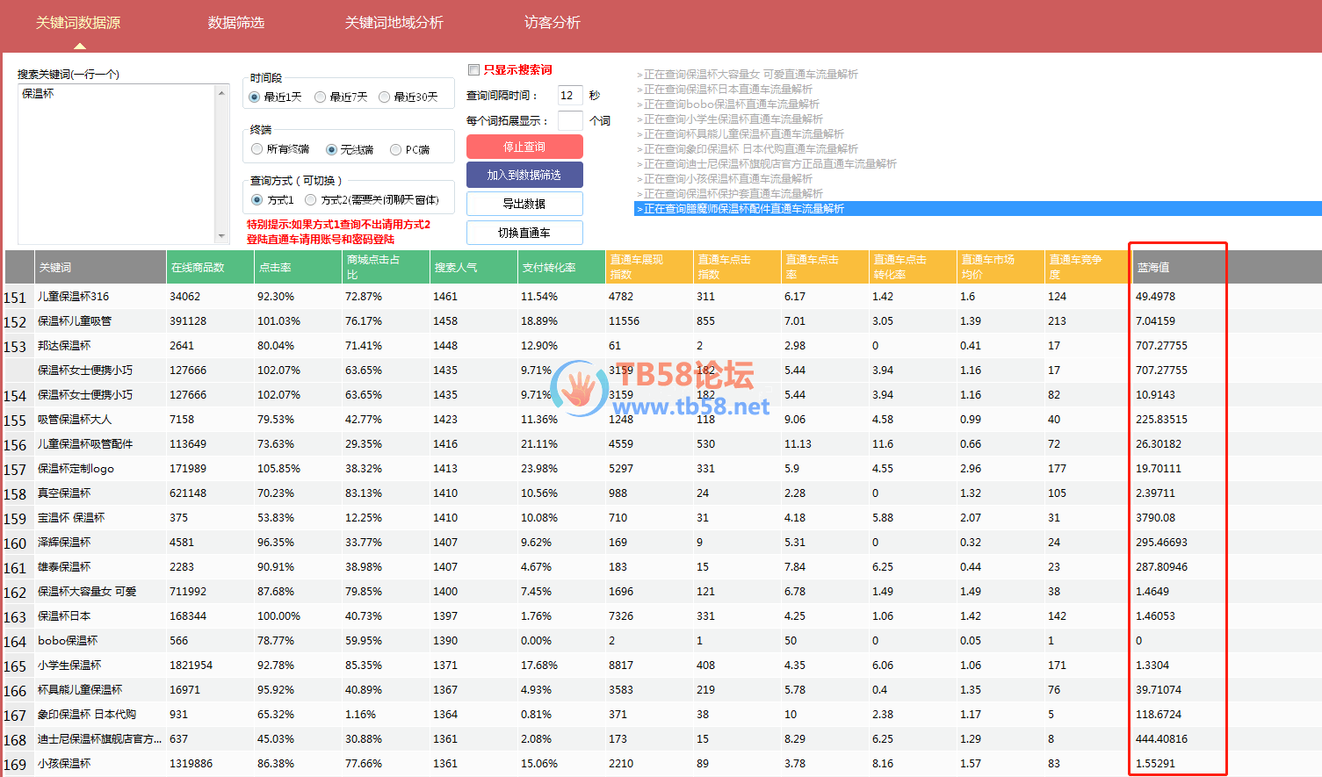Enable the 只显示搜索词 checkbox
1322x777 pixels.
(x=474, y=70)
